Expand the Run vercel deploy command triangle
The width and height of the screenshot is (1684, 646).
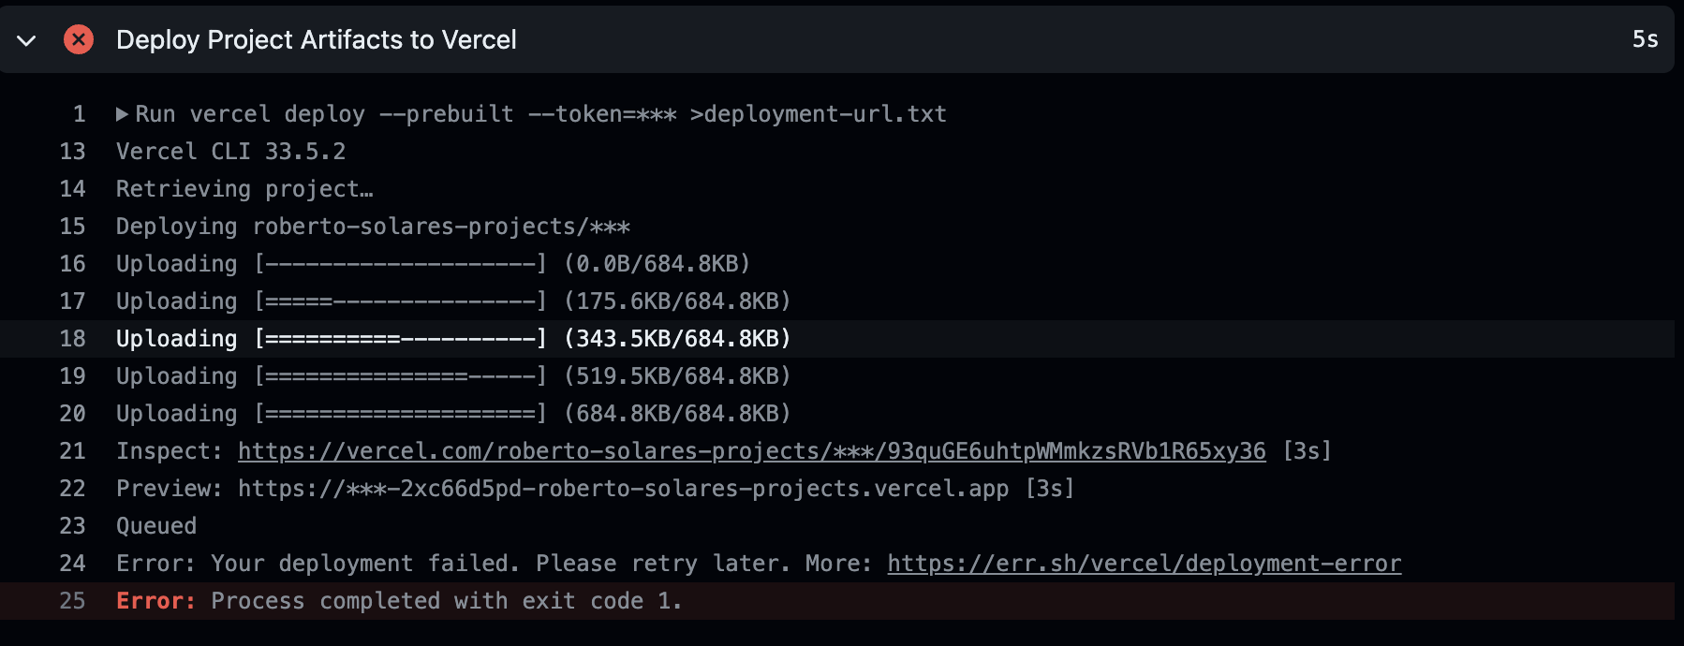tap(122, 114)
